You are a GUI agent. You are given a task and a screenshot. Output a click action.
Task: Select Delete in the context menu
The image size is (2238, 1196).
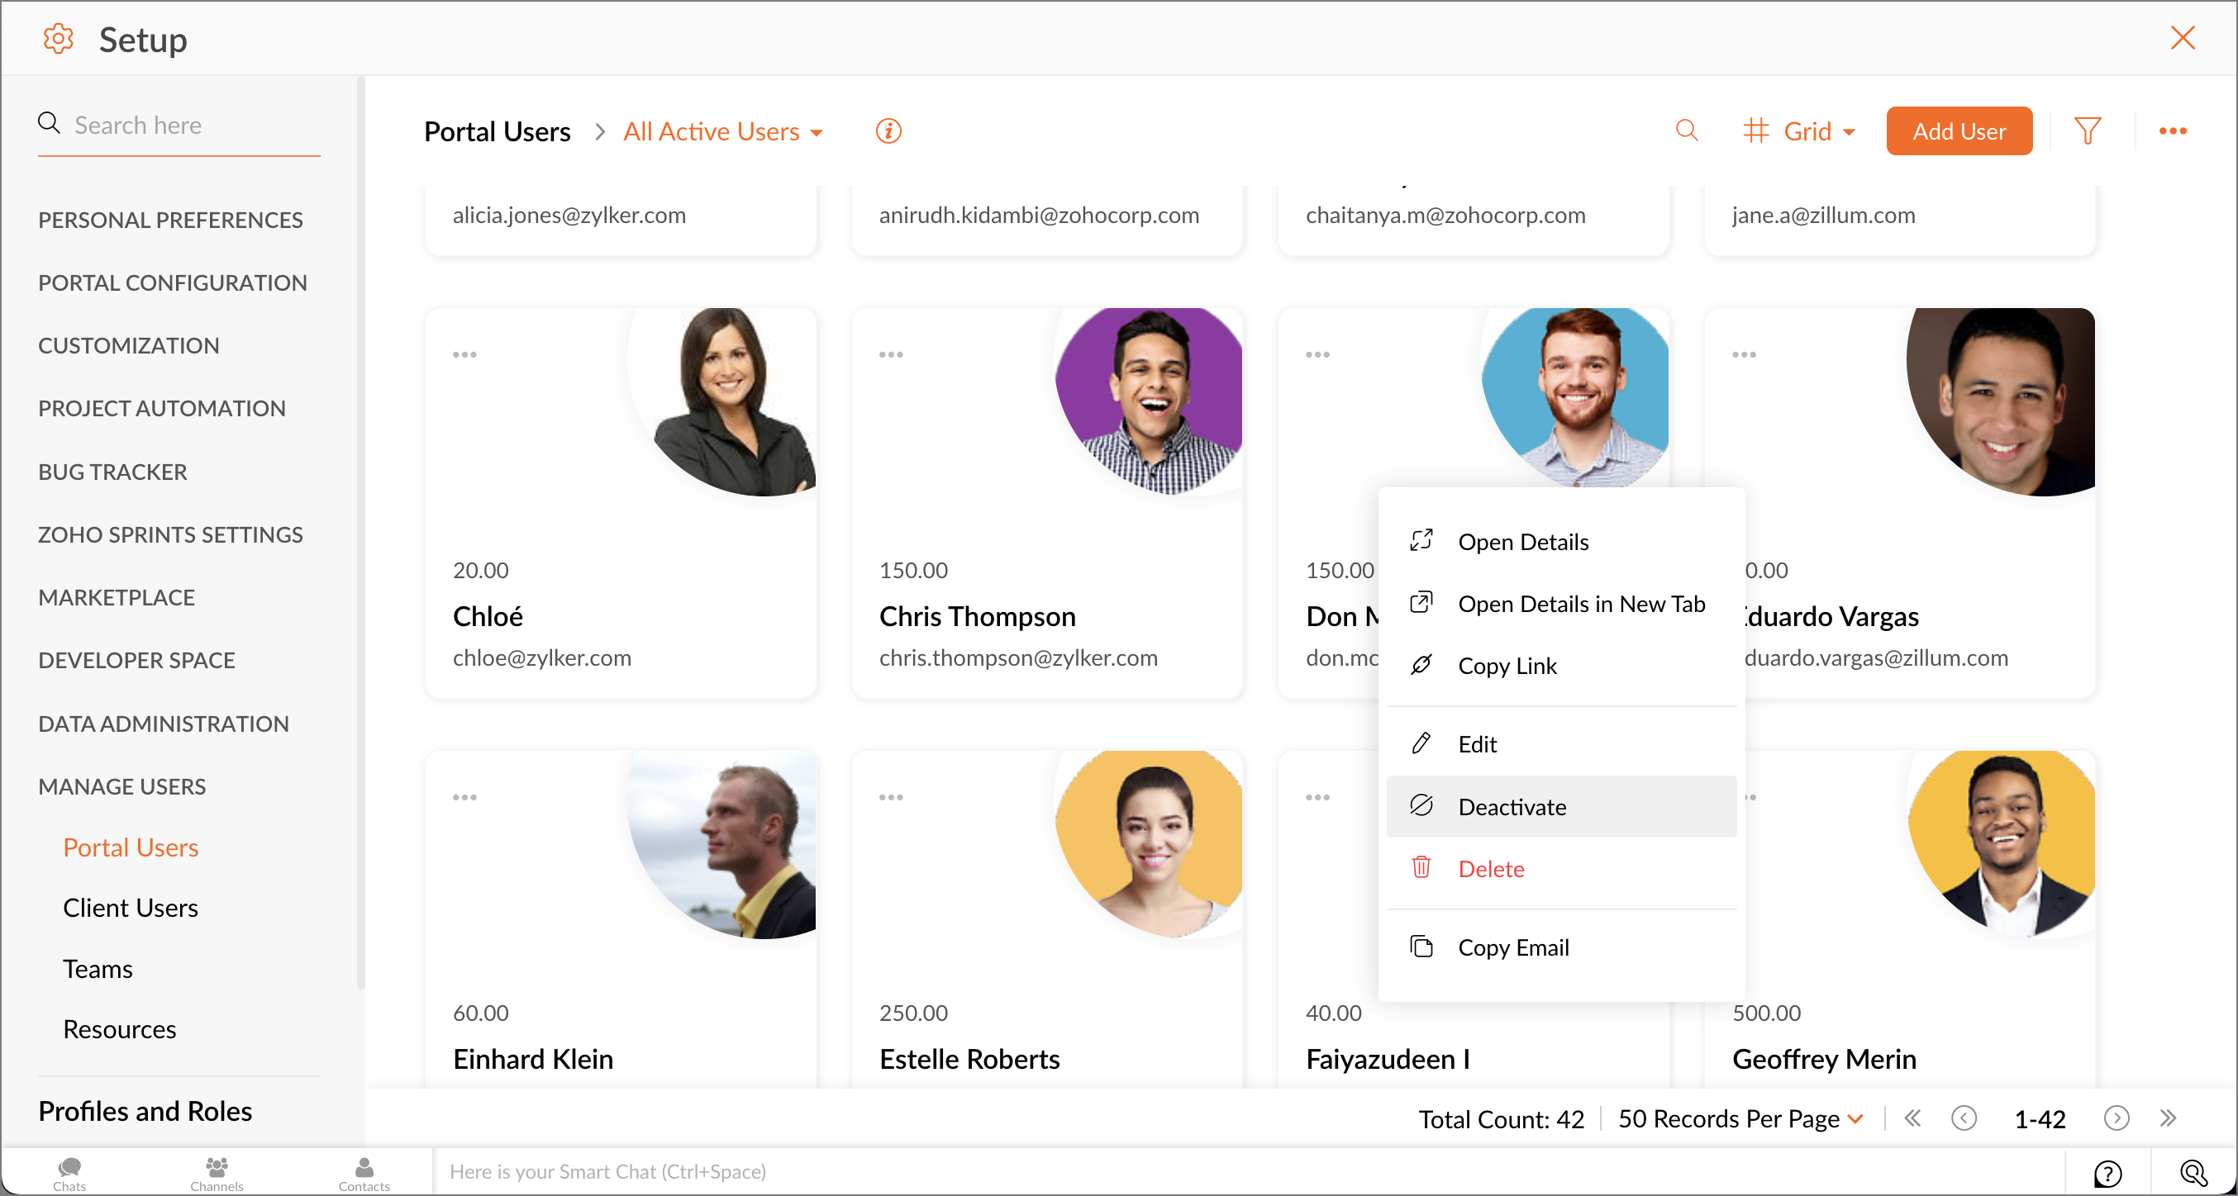(x=1491, y=869)
